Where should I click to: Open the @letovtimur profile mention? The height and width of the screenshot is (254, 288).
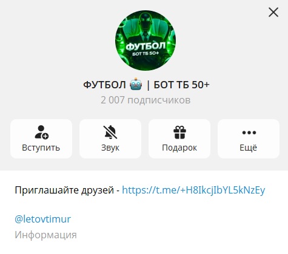pos(42,219)
